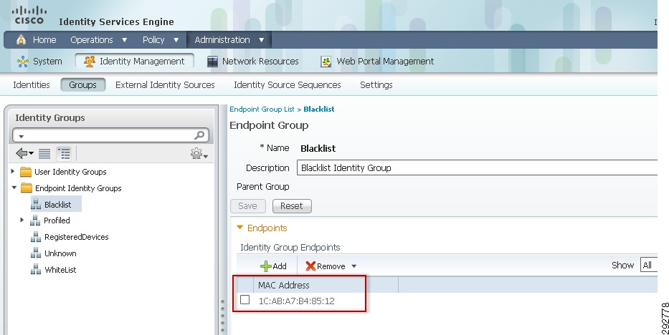Click the Web Portal Management icon
Screen dimensions: 669x335
tap(326, 62)
